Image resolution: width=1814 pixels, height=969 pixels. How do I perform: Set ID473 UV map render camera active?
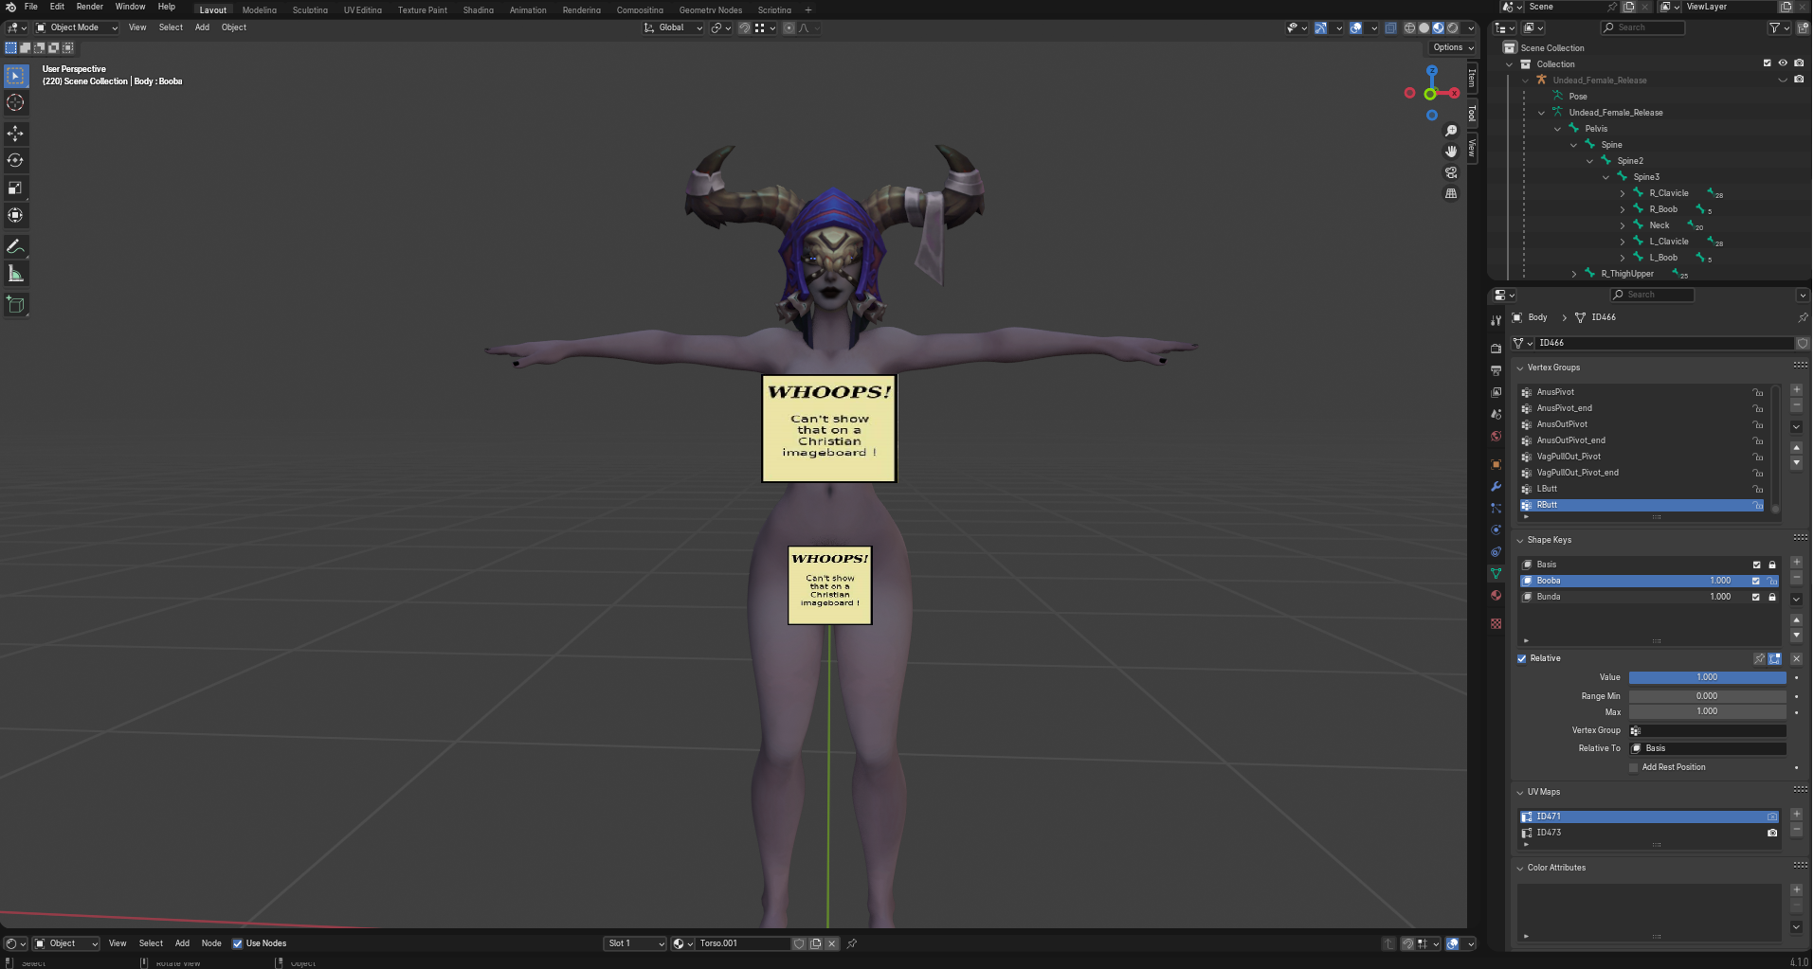point(1772,833)
